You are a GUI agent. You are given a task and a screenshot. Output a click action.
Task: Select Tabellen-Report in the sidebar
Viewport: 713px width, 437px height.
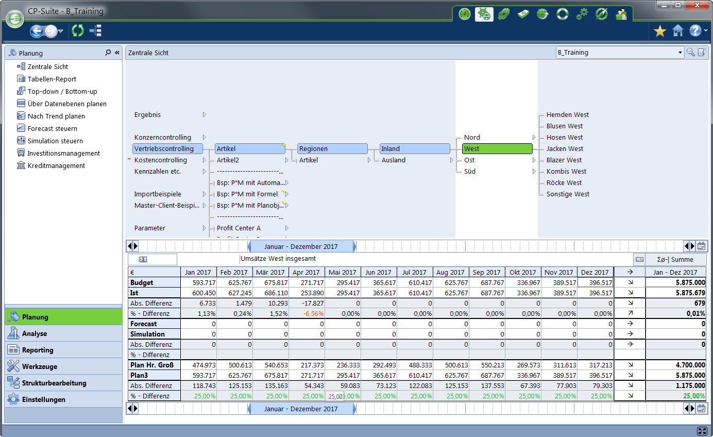52,79
